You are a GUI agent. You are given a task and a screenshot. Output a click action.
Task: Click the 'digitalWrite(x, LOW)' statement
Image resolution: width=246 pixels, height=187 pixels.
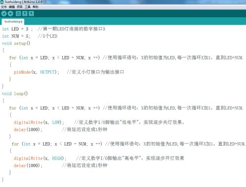(39, 122)
